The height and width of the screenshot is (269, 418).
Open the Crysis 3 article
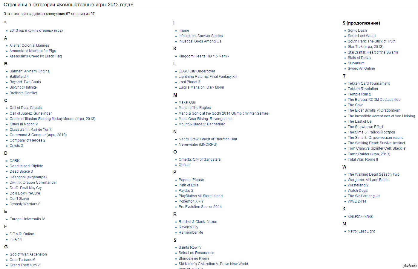tap(16, 146)
